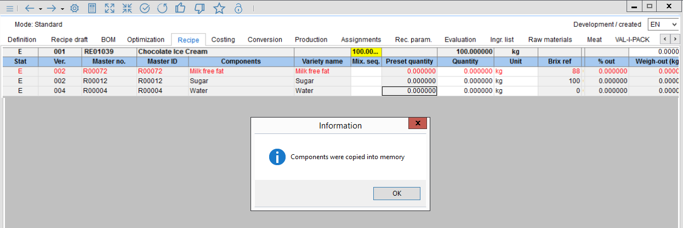The height and width of the screenshot is (228, 683).
Task: Close the Information dialog with X
Action: click(418, 124)
